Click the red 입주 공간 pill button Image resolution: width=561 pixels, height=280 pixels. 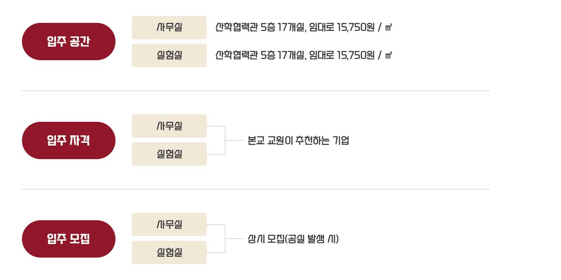click(x=69, y=42)
